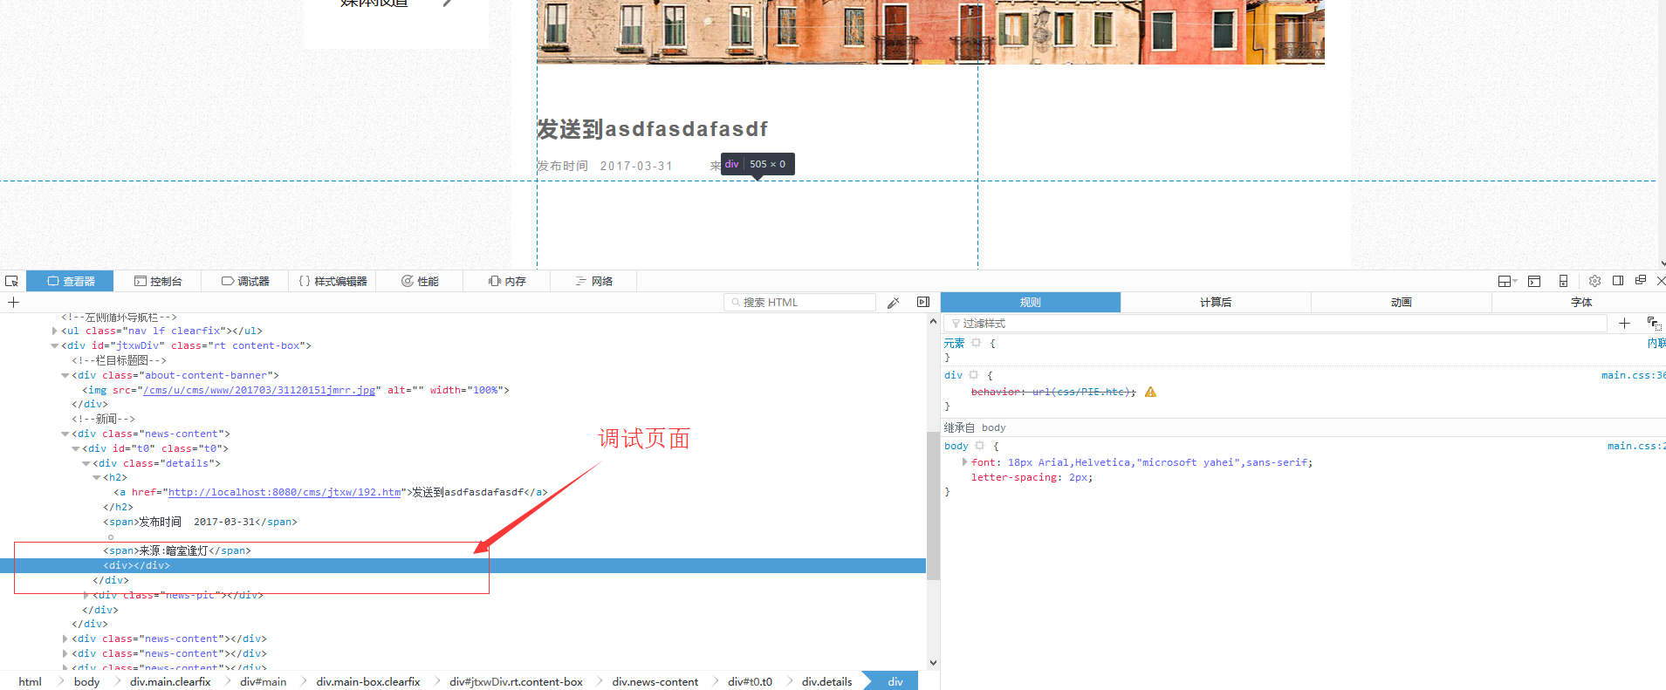
Task: Select div.main-box.clearfix breadcrumb
Action: pyautogui.click(x=367, y=681)
